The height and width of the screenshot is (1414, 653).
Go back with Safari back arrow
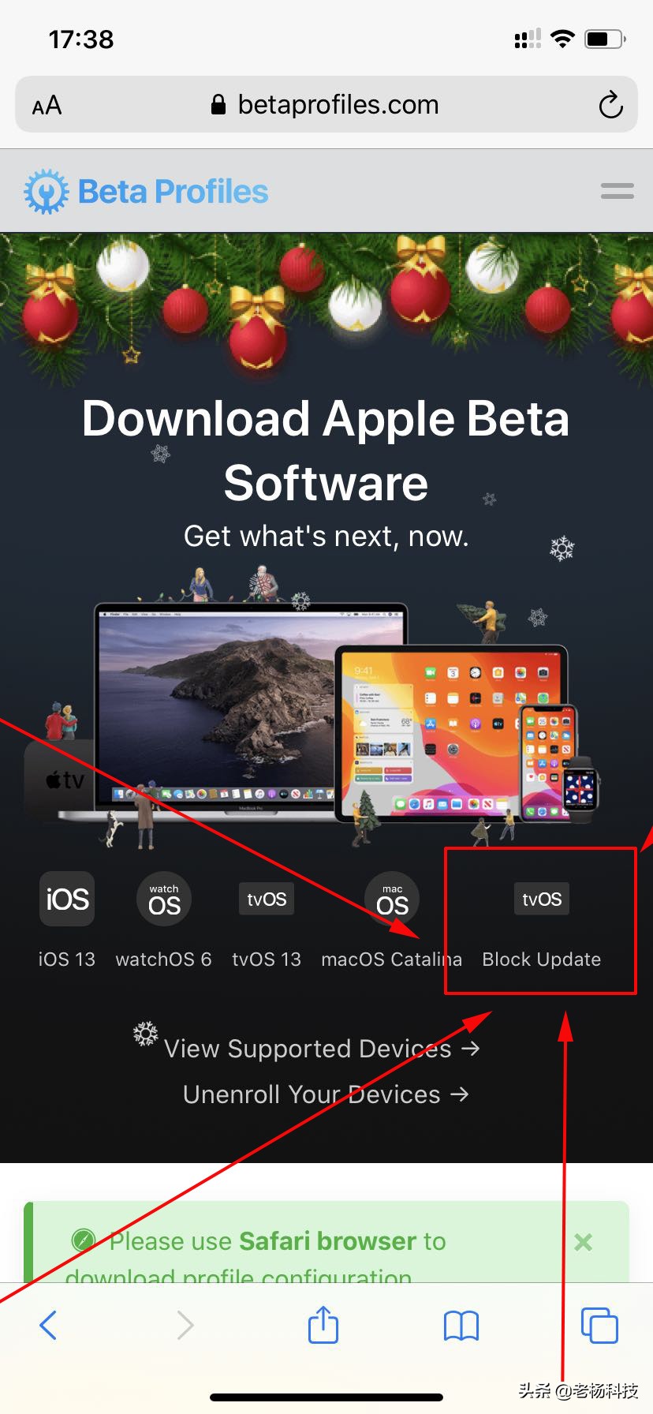(48, 1325)
